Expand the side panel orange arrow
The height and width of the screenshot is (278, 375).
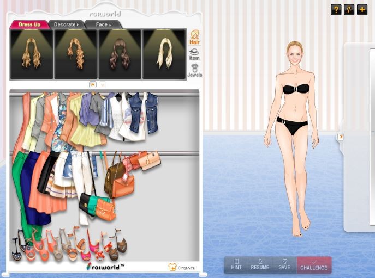pyautogui.click(x=341, y=137)
